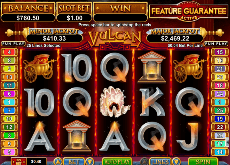Click the clam shell symbol
This screenshot has width=230, height=165.
(x=114, y=102)
